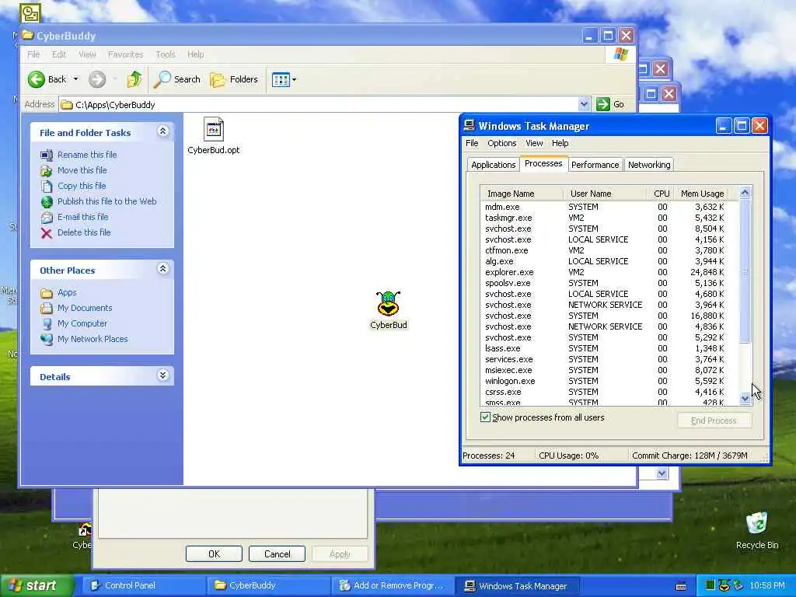Viewport: 796px width, 597px height.
Task: Open the Search magnifier tool
Action: pyautogui.click(x=162, y=79)
